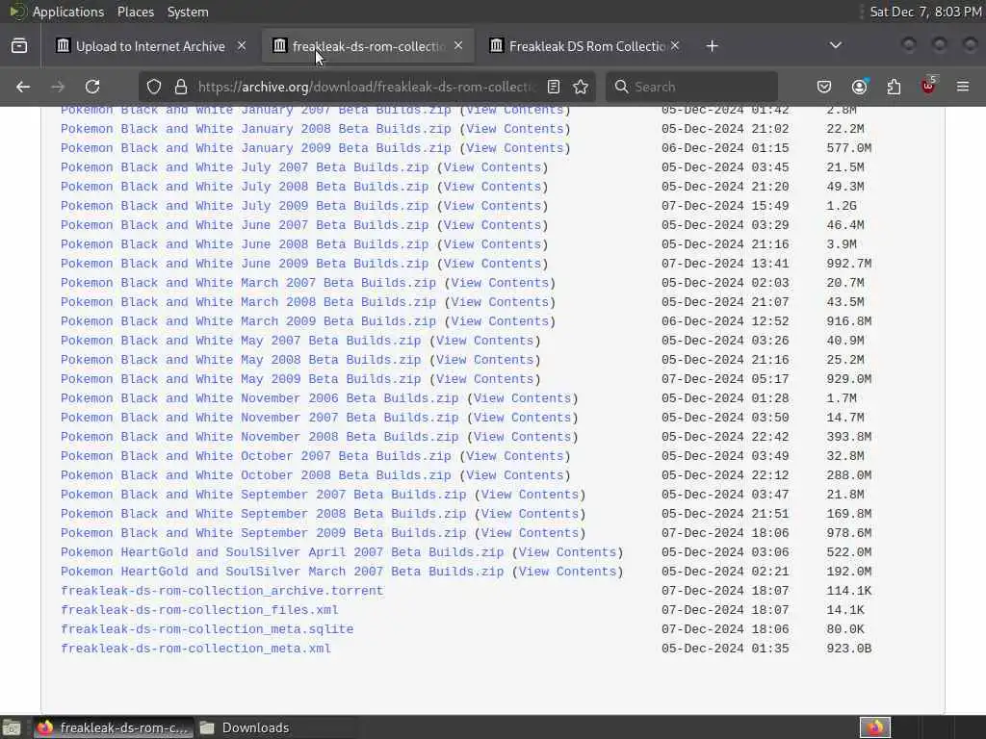View Contents of May 2008 Beta Builds

[x=485, y=360]
